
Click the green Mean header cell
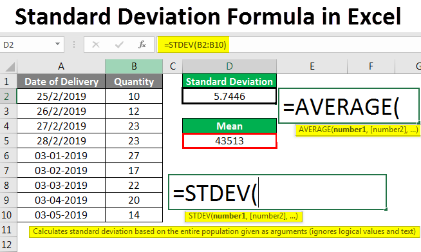pos(229,126)
